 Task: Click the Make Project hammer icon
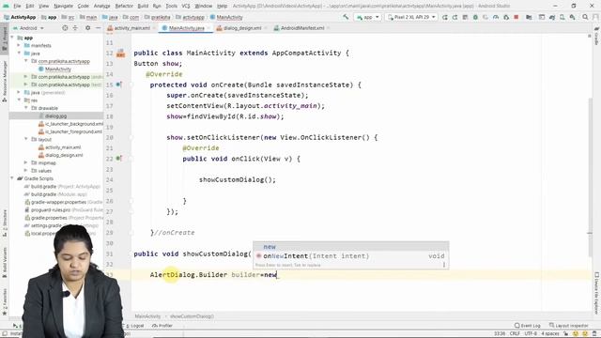coord(346,17)
